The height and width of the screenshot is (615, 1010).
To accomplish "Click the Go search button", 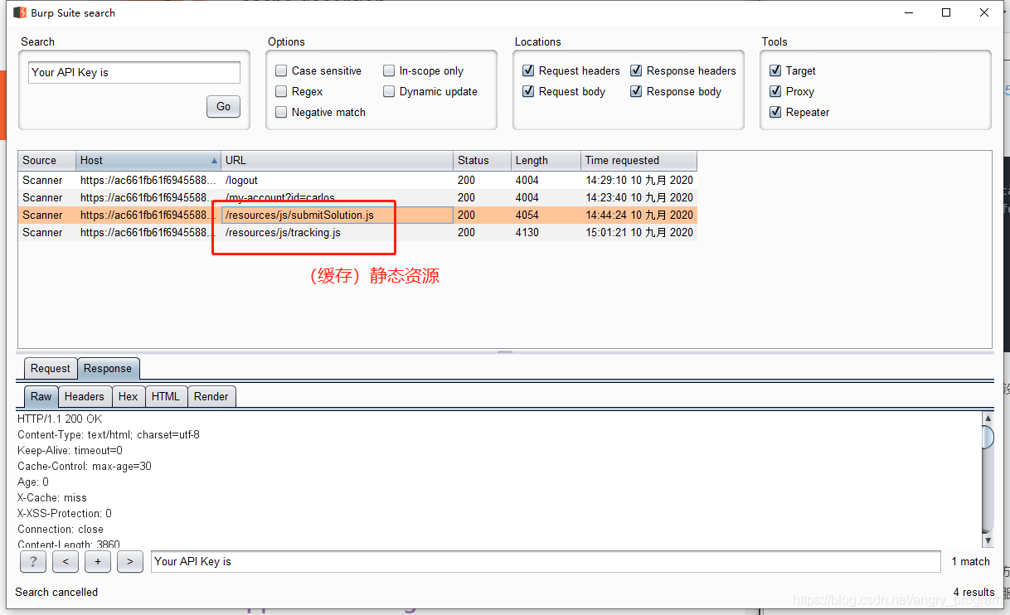I will pos(223,106).
